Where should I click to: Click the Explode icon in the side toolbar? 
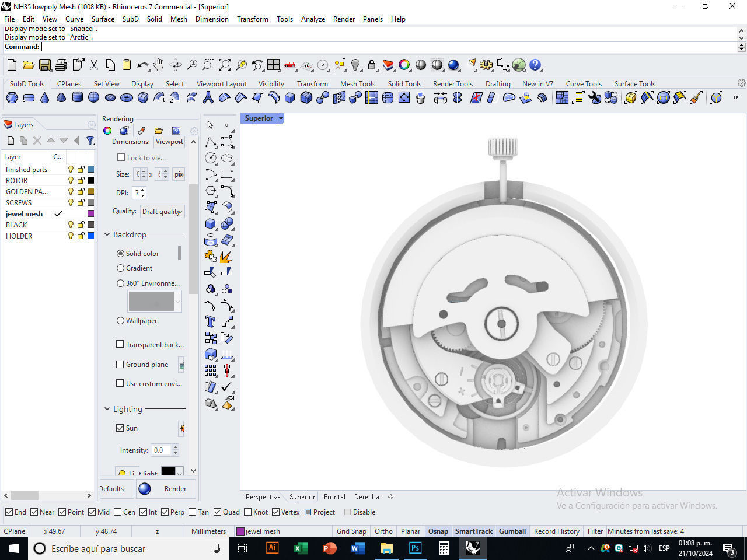227,256
